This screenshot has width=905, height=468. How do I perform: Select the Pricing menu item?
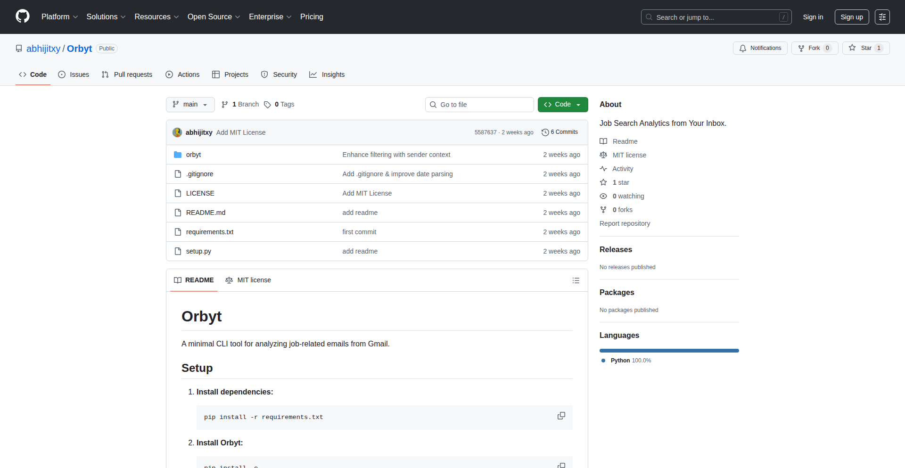(312, 16)
